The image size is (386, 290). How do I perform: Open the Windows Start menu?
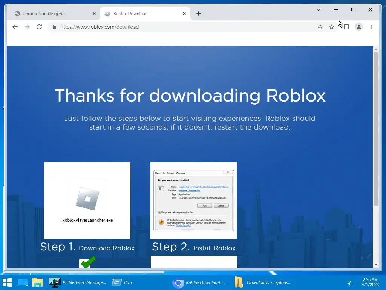pyautogui.click(x=7, y=282)
